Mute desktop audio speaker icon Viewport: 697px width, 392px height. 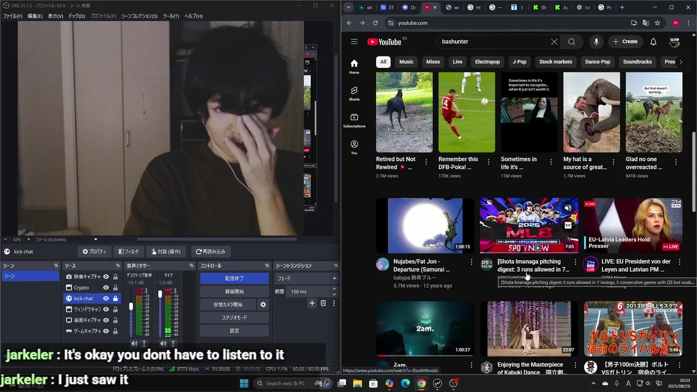134,344
